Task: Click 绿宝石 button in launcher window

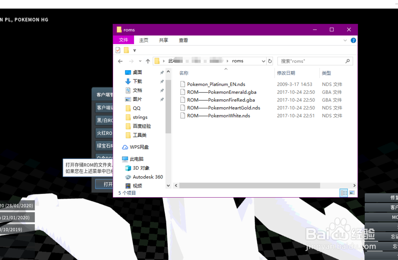Action: 104,146
